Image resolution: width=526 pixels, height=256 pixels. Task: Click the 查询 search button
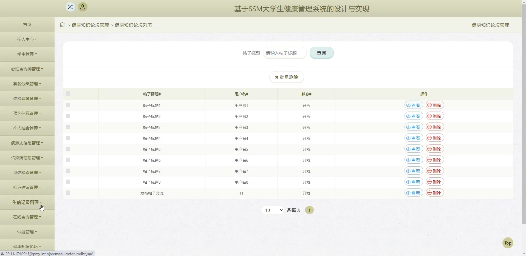tap(321, 53)
